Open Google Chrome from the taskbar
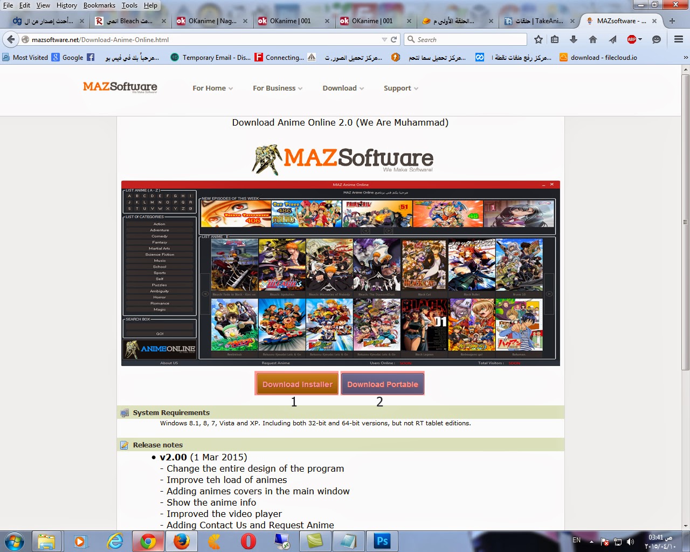Viewport: 690px width, 552px height. (148, 541)
